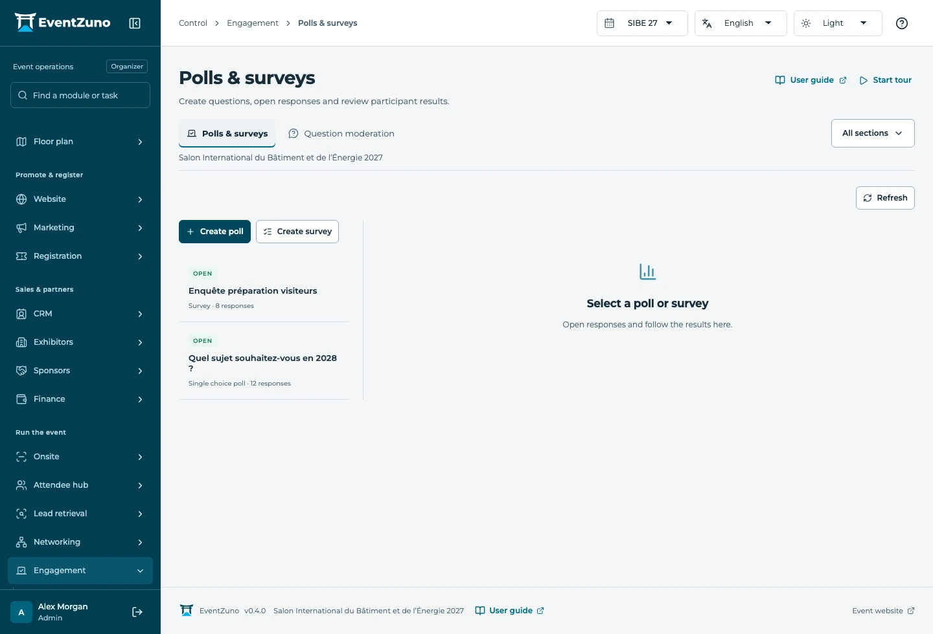The width and height of the screenshot is (933, 634).
Task: Click the Floor plan map icon
Action: point(21,142)
